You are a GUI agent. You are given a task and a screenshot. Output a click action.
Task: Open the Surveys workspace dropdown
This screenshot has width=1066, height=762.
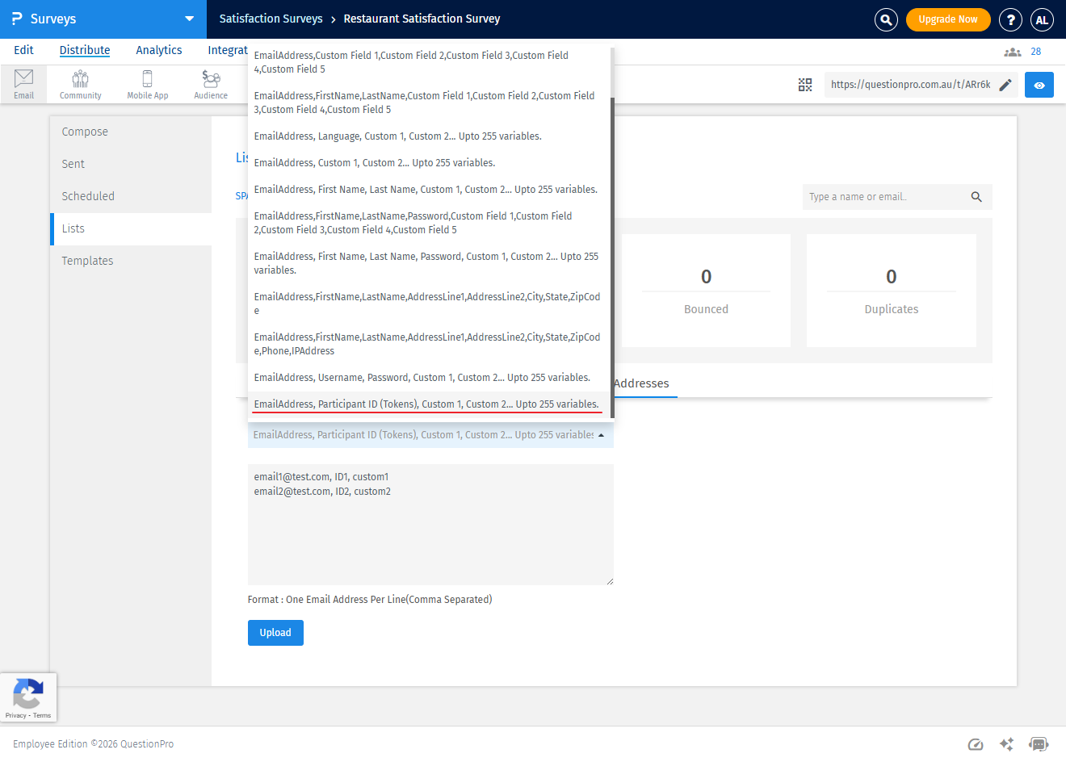(x=188, y=19)
